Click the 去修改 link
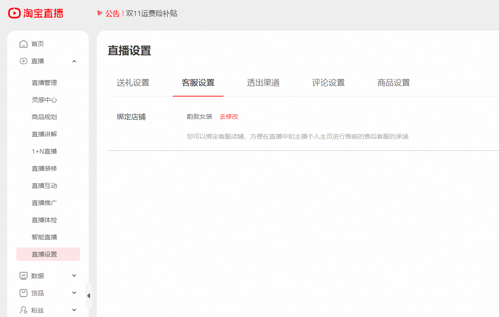Image resolution: width=499 pixels, height=317 pixels. point(229,117)
